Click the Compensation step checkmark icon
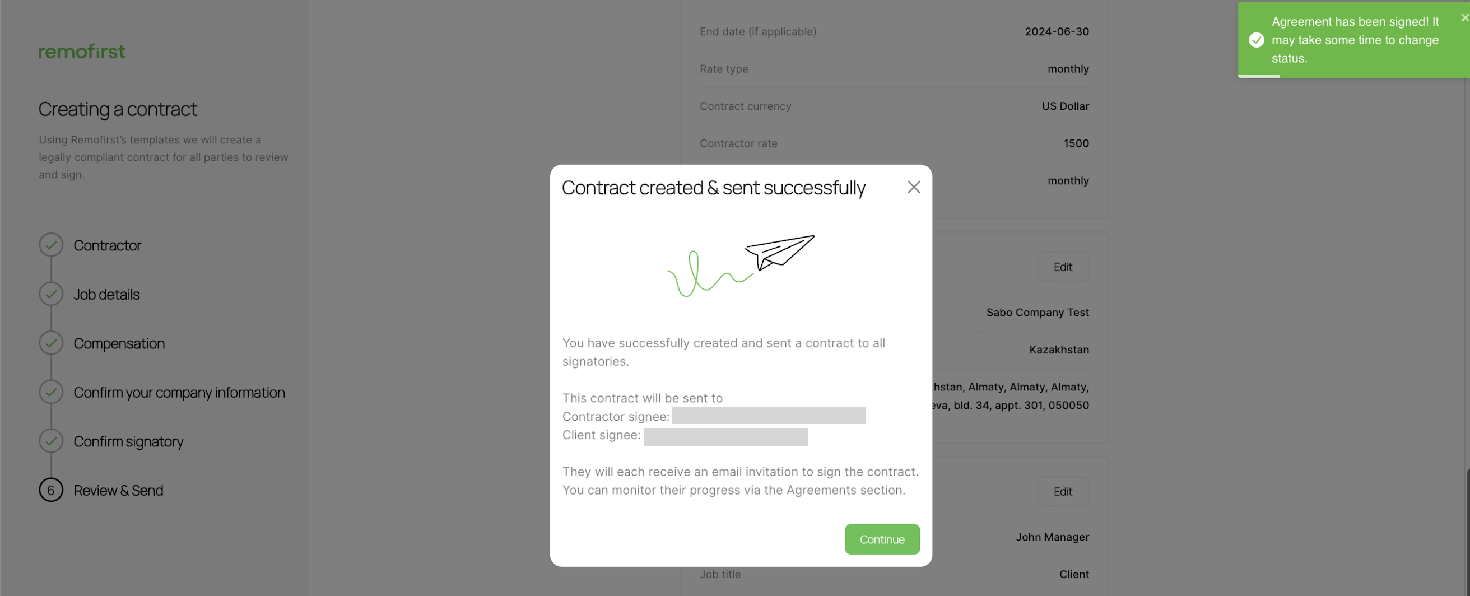 (51, 343)
